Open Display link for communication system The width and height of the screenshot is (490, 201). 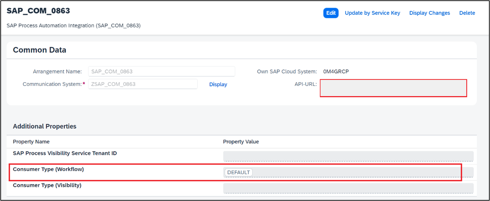pyautogui.click(x=218, y=85)
